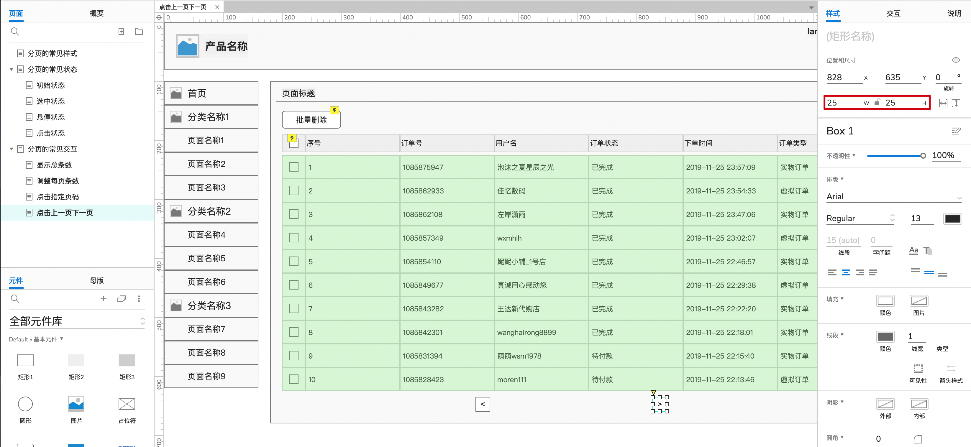Center-align text horizontally
This screenshot has height=447, width=971.
click(846, 272)
